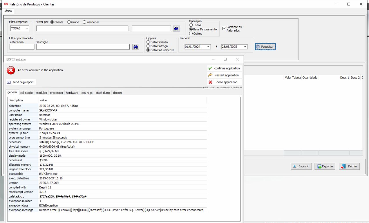This screenshot has height=223, width=369.
Task: Uncheck the Somente os Faturados checkbox
Action: tap(224, 28)
